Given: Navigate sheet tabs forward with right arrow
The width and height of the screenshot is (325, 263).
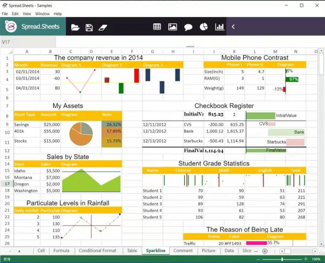Looking at the screenshot, I should click(19, 251).
